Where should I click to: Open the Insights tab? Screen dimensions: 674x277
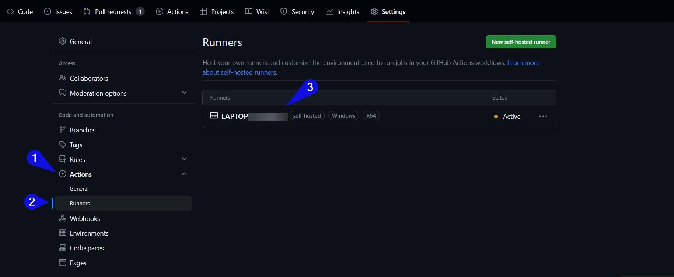(x=348, y=11)
